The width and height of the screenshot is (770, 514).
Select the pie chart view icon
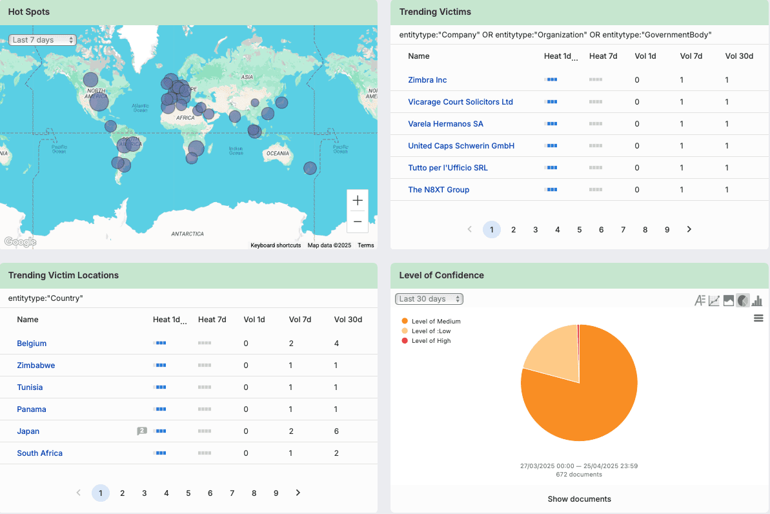[x=742, y=300]
